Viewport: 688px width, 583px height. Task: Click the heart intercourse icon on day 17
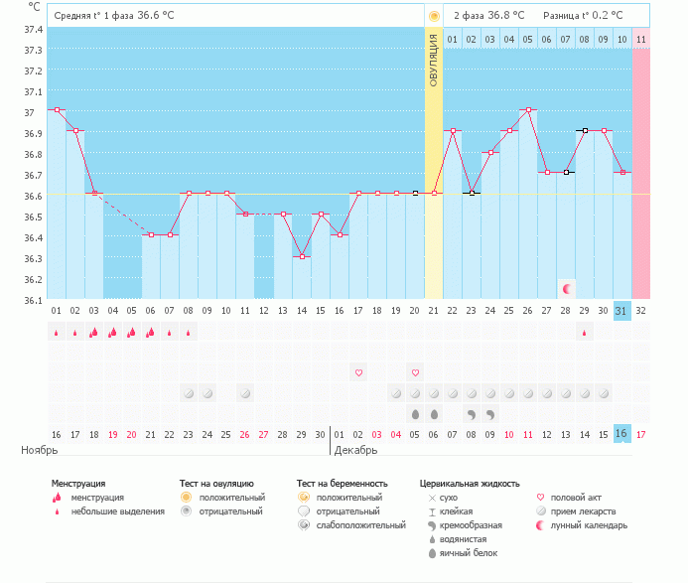[x=358, y=372]
